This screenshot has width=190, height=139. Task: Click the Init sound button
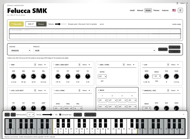(163, 49)
